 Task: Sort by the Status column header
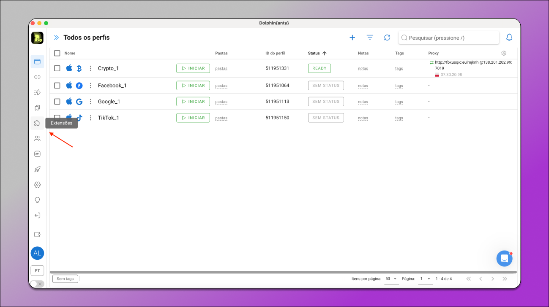[317, 53]
